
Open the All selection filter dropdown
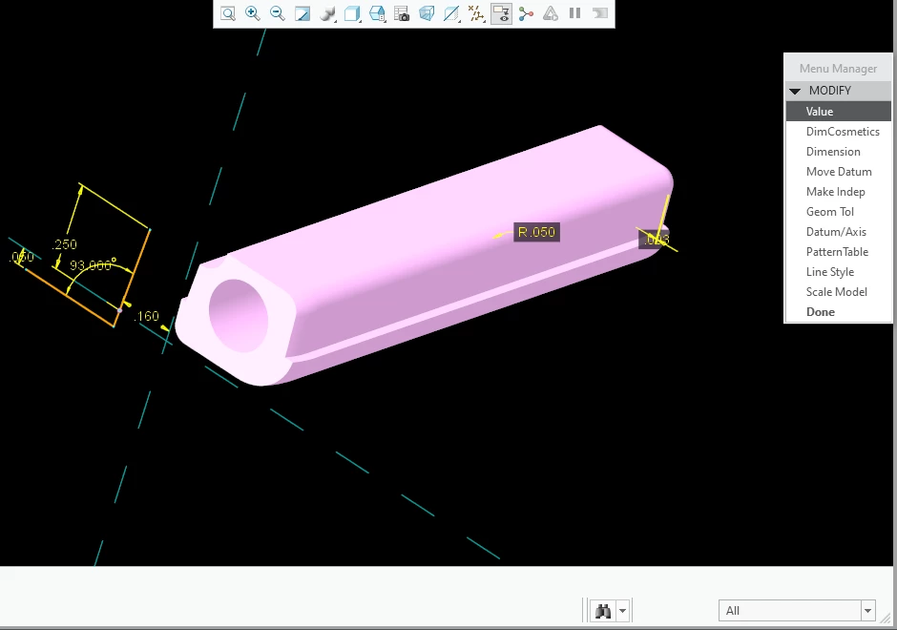[x=797, y=611]
